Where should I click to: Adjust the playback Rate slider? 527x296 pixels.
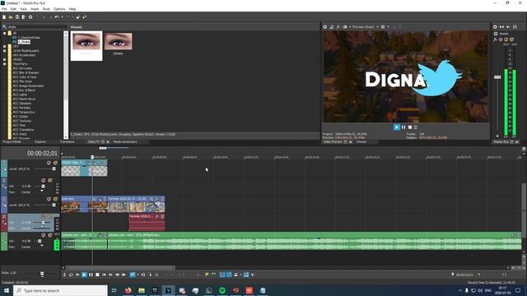[x=42, y=274]
